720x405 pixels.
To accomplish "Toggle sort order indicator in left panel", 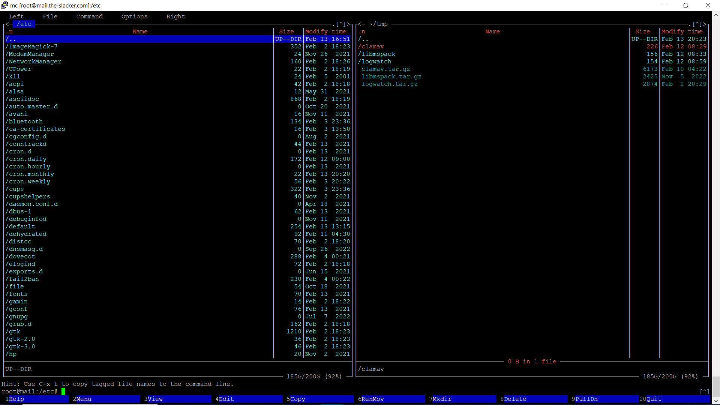I will click(9, 31).
